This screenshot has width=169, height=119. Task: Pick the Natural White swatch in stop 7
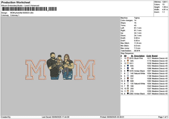128,73
